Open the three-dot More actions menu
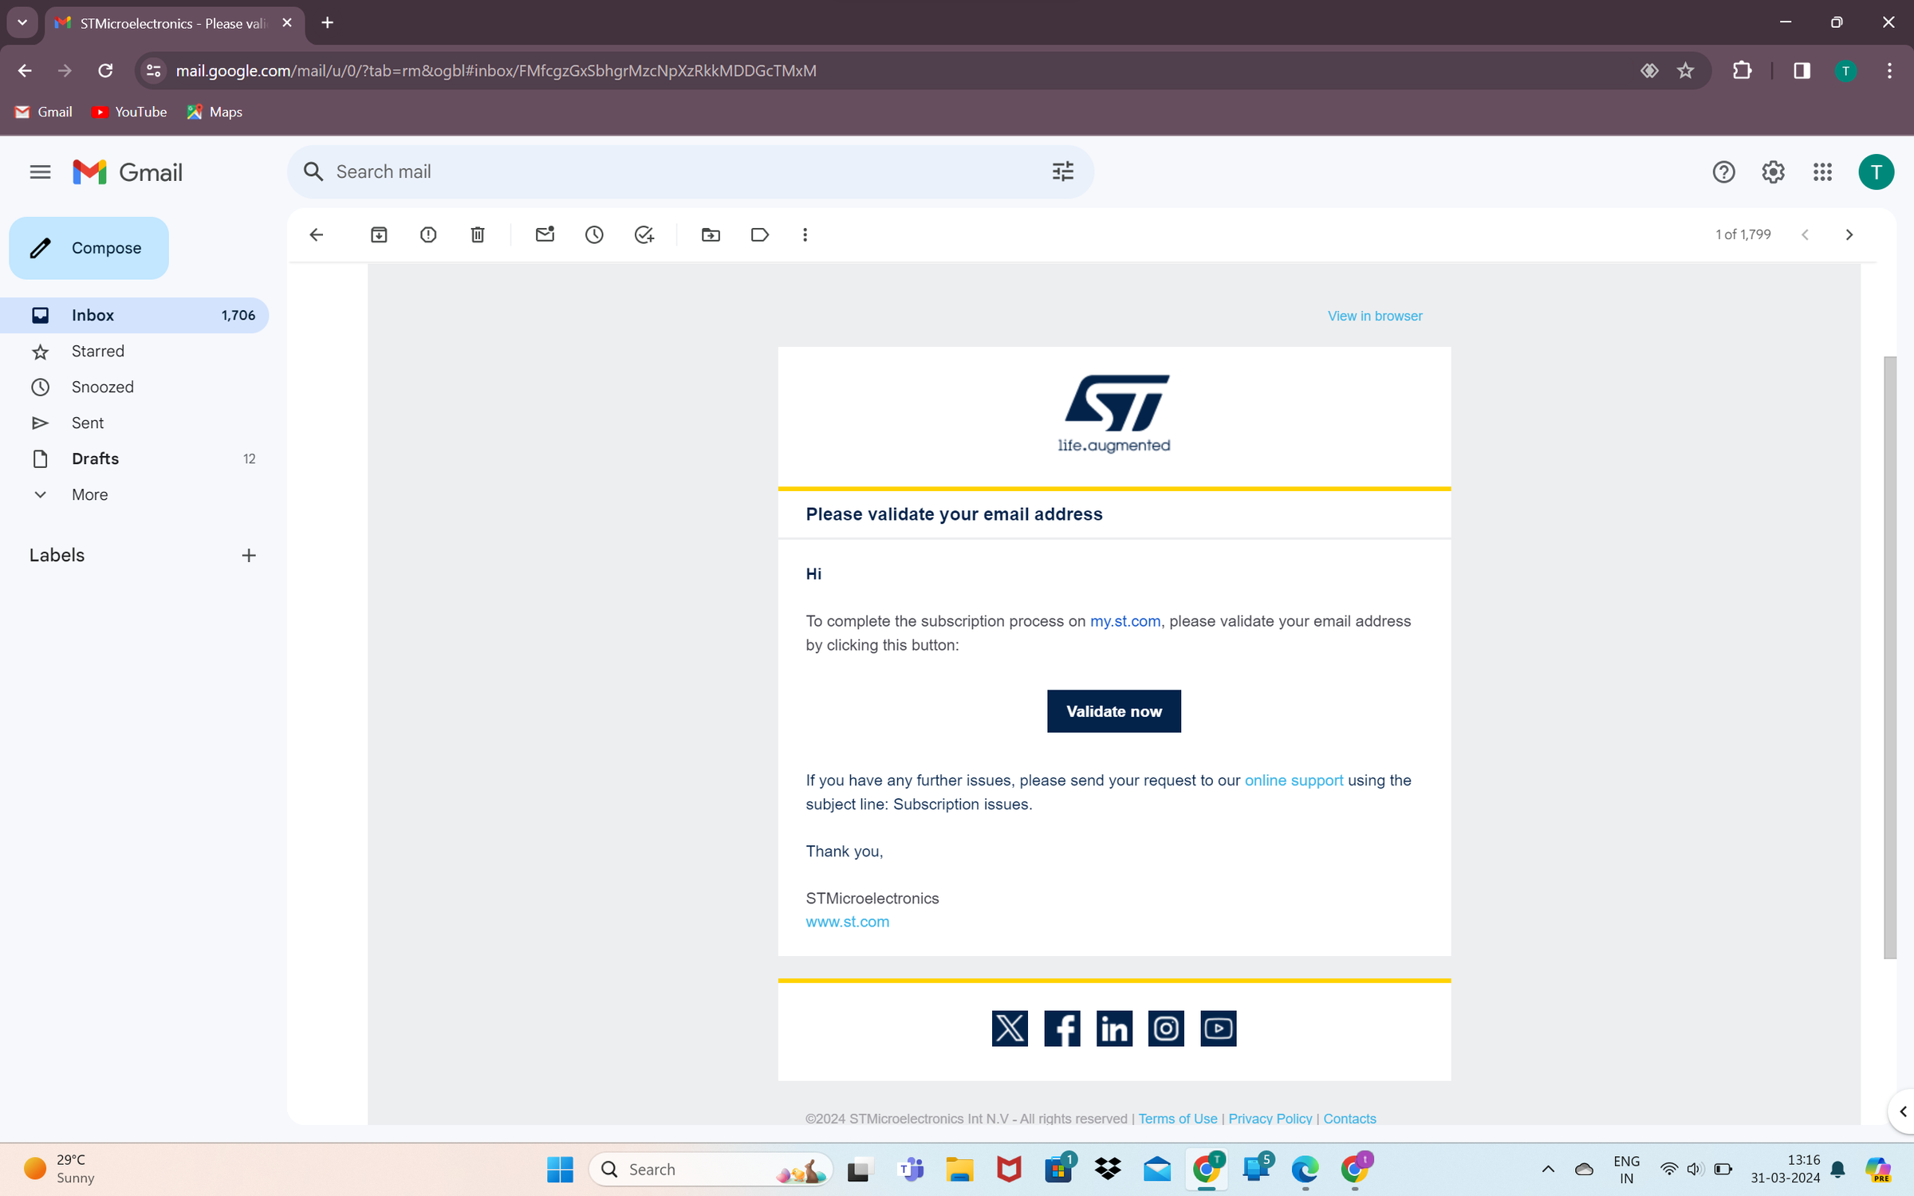The width and height of the screenshot is (1914, 1196). tap(805, 234)
